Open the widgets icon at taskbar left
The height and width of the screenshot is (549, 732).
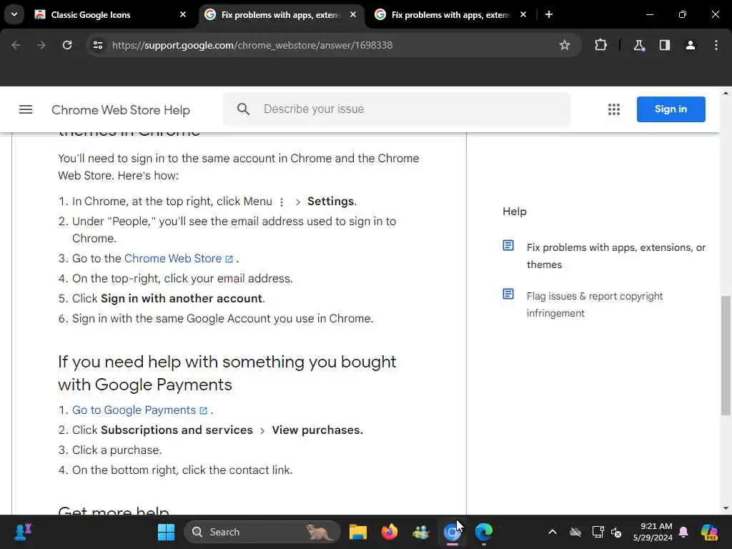(23, 532)
